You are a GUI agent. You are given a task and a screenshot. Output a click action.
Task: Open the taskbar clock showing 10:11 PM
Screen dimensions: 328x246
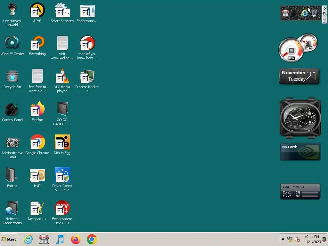[312, 239]
